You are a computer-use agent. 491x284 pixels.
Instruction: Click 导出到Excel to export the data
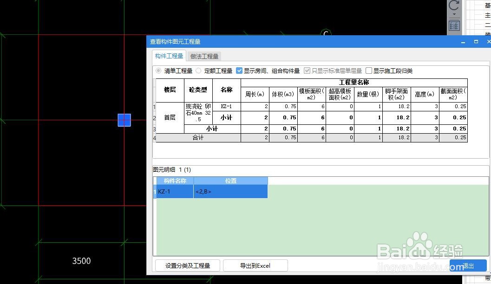tap(255, 265)
